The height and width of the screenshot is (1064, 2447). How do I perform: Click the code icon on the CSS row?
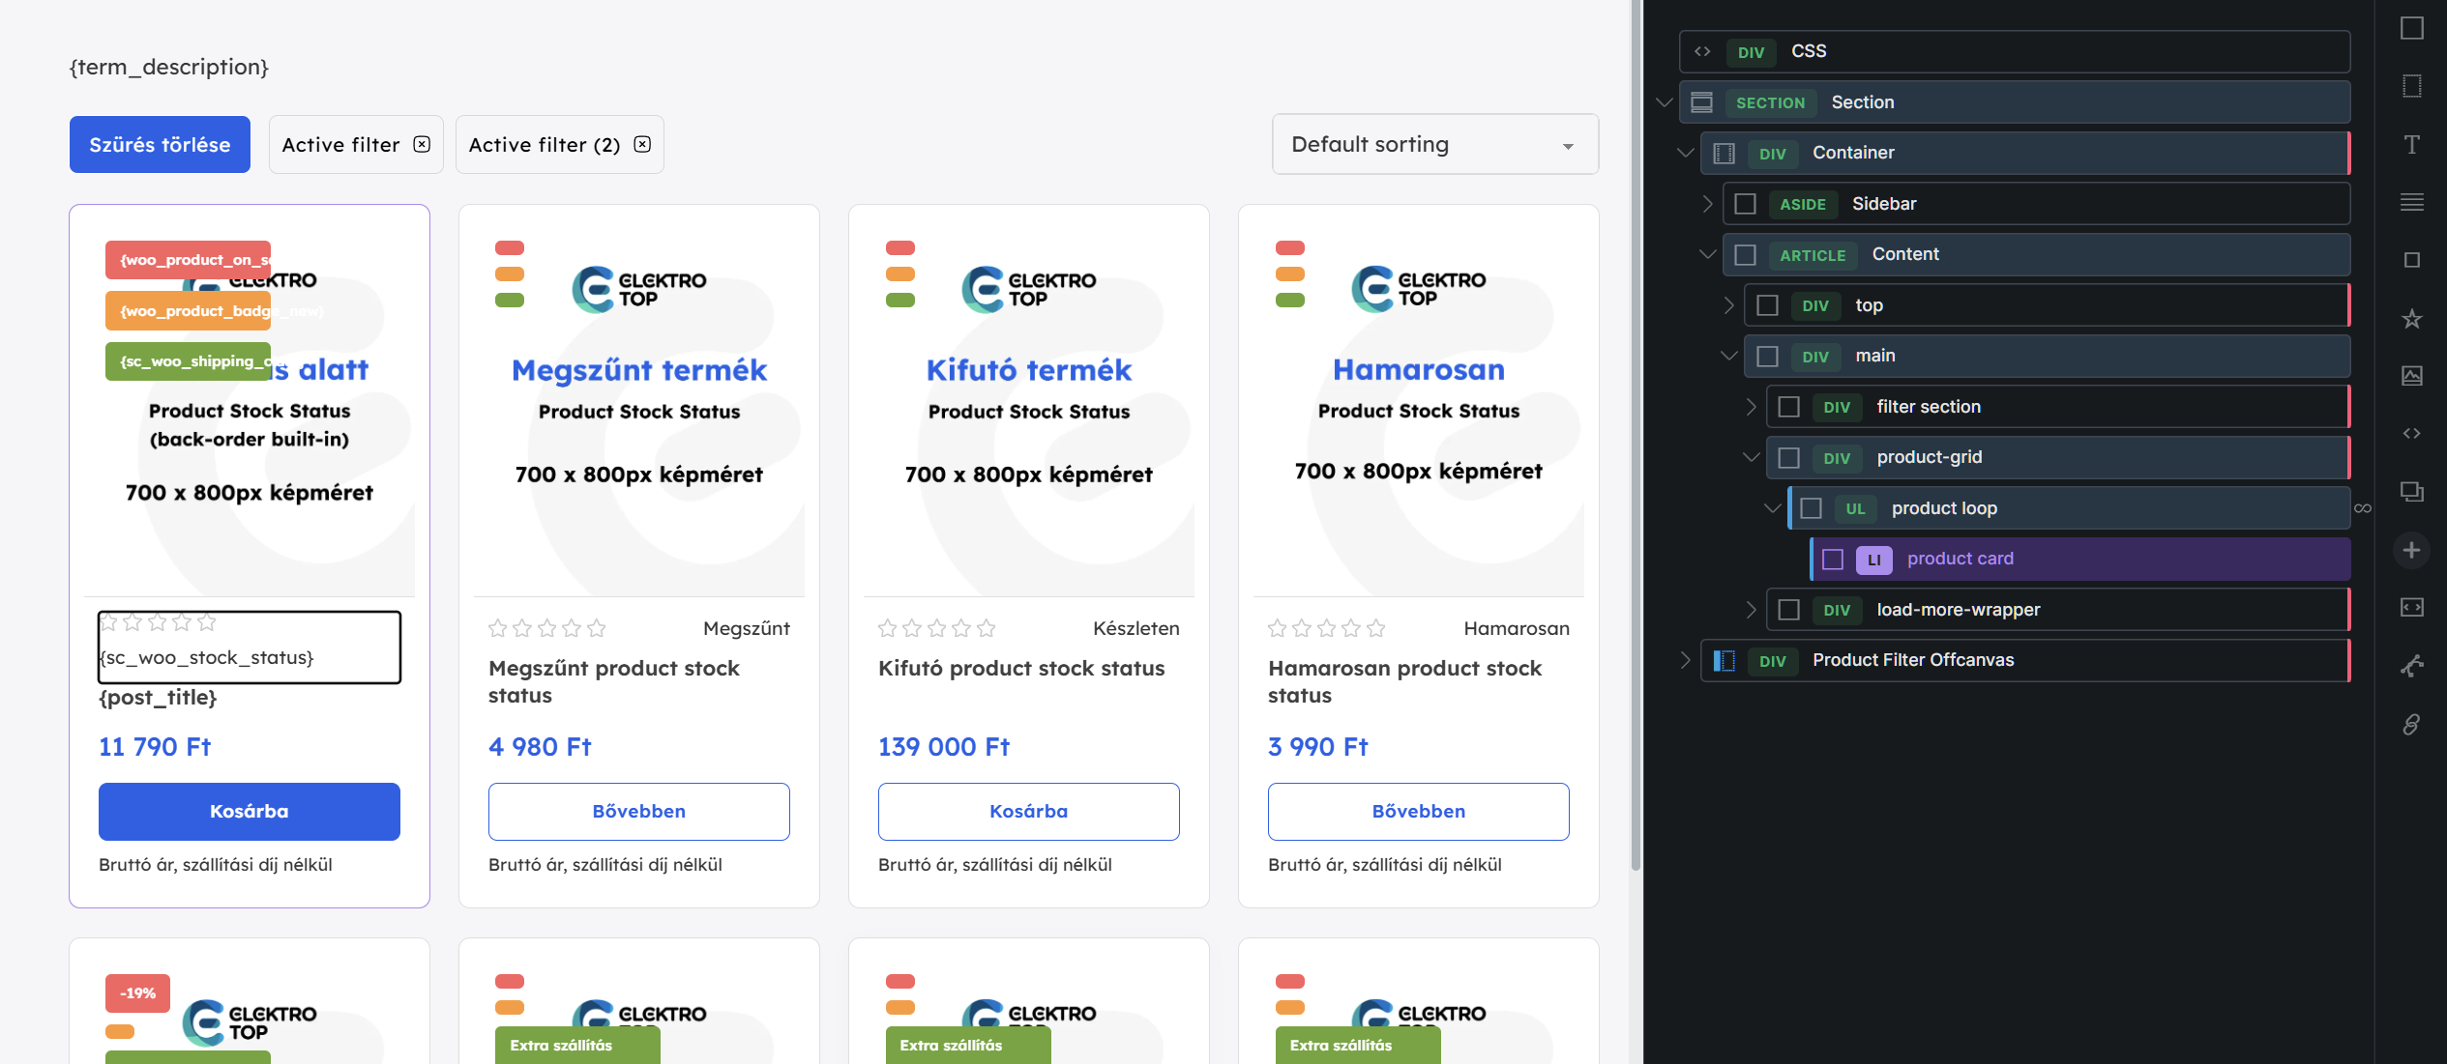[x=1702, y=51]
